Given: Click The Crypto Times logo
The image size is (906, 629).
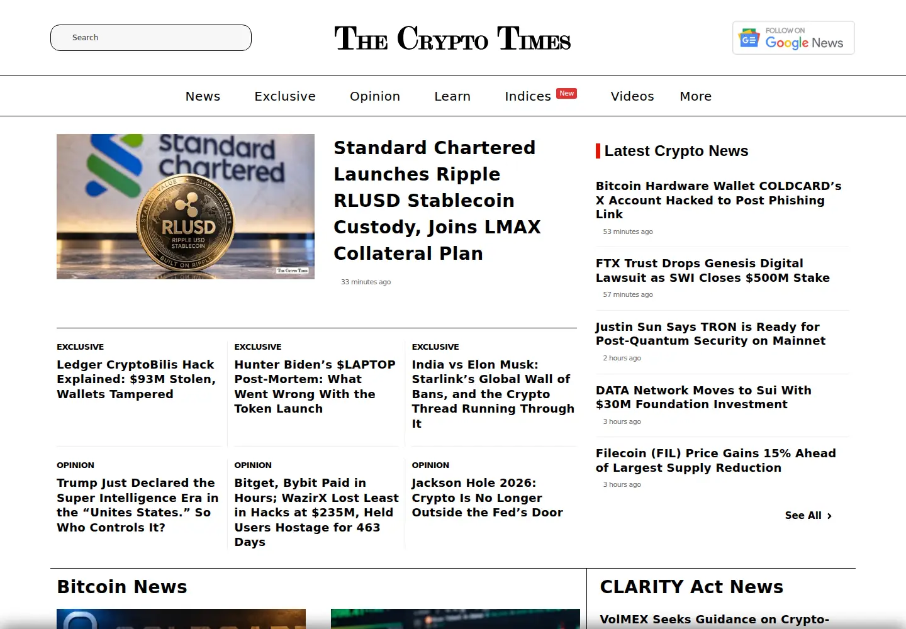Looking at the screenshot, I should 452,38.
